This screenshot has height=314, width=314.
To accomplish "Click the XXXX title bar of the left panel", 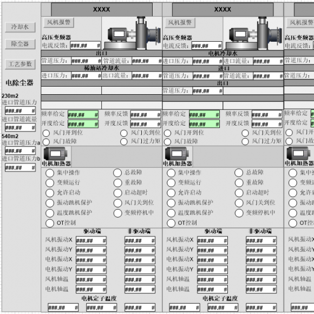I will tap(102, 9).
